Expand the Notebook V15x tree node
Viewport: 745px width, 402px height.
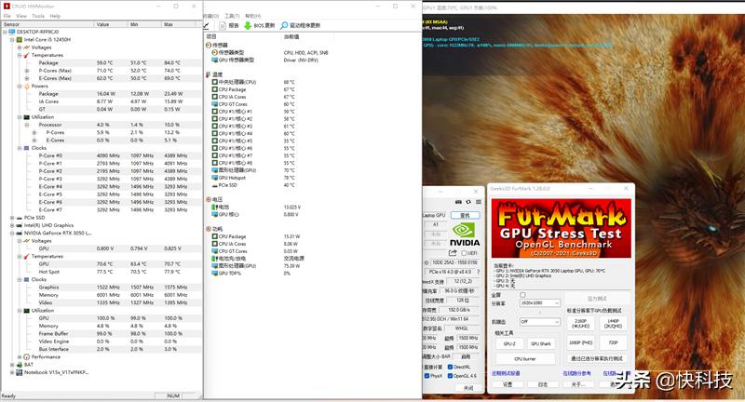point(12,372)
